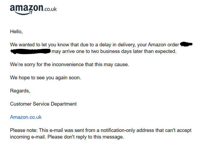Click the blacked-out order number after "Amazon order"
This screenshot has width=203, height=143.
pyautogui.click(x=186, y=44)
